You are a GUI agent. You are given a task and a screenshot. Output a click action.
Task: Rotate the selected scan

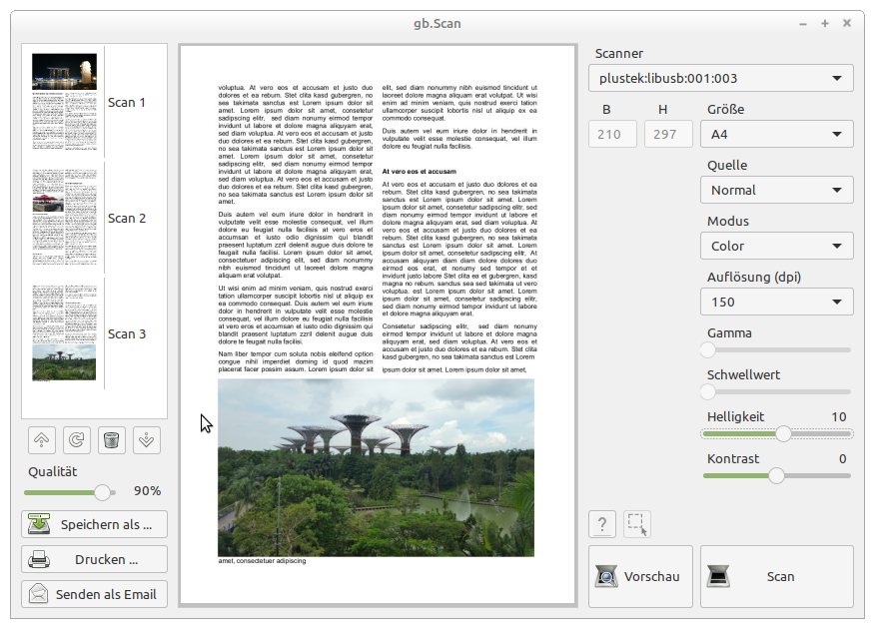76,439
